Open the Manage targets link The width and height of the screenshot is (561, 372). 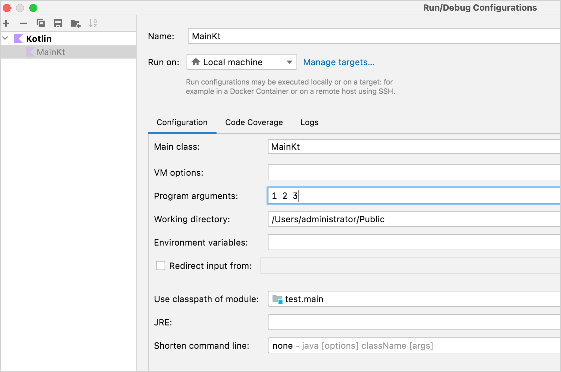pyautogui.click(x=339, y=62)
